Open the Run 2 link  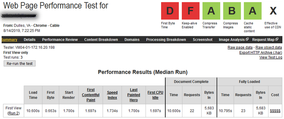click(14, 114)
